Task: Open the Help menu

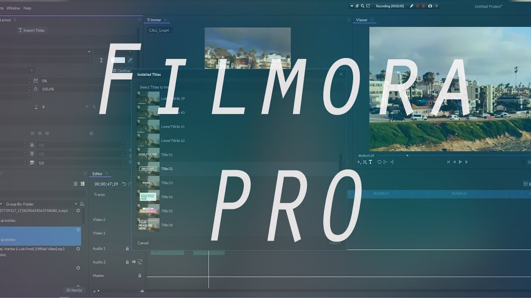Action: pyautogui.click(x=27, y=8)
